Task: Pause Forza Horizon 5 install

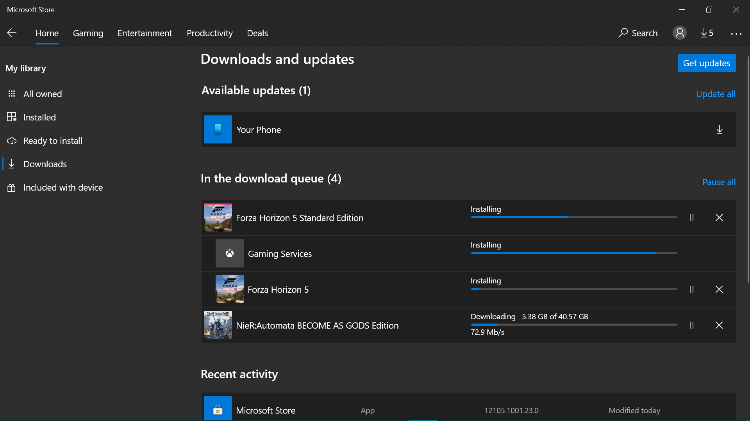Action: tap(692, 289)
